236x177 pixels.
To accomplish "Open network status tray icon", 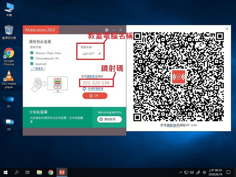I will [x=186, y=172].
